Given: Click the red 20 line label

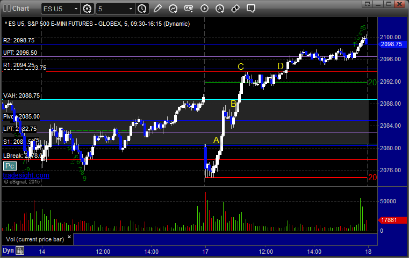Looking at the screenshot, I should click(372, 178).
